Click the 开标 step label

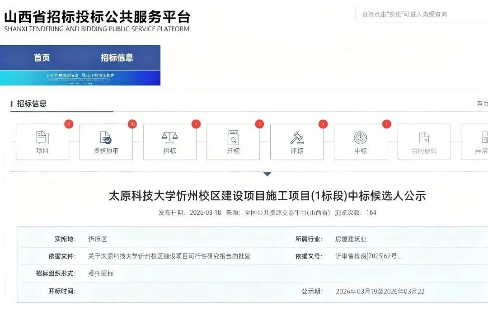(x=233, y=151)
